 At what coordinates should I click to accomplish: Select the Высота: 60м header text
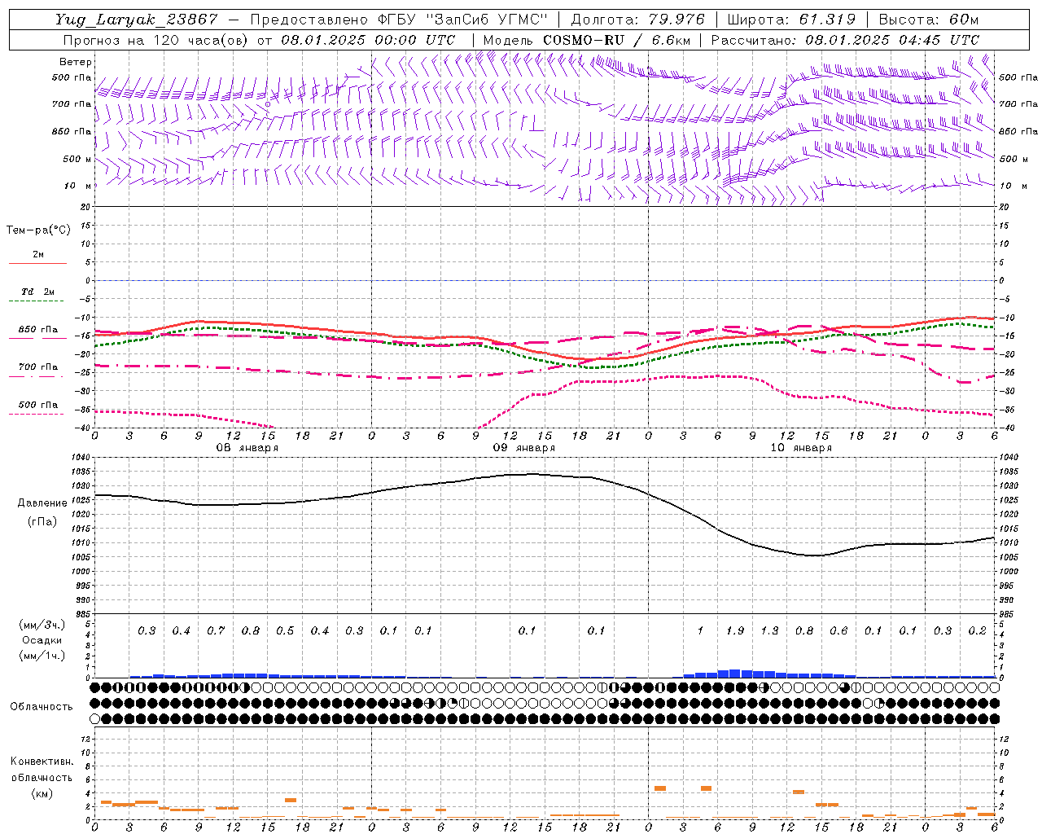[x=928, y=20]
